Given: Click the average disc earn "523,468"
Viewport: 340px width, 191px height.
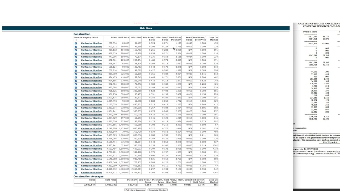Looking at the screenshot, I should point(133,185).
